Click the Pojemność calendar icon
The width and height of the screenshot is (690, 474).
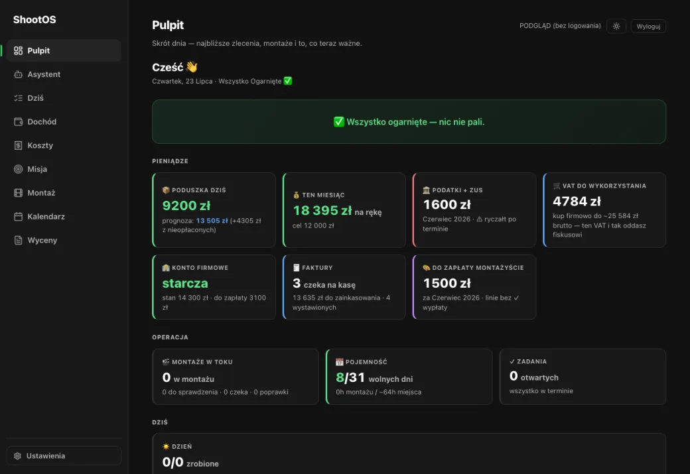tap(339, 362)
